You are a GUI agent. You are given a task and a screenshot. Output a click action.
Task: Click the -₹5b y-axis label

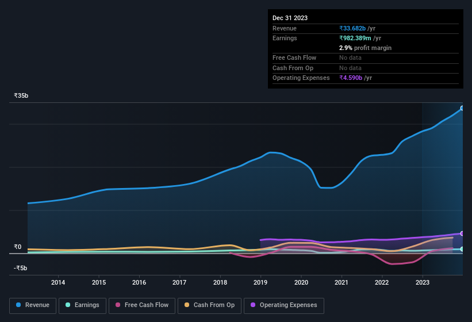21,268
